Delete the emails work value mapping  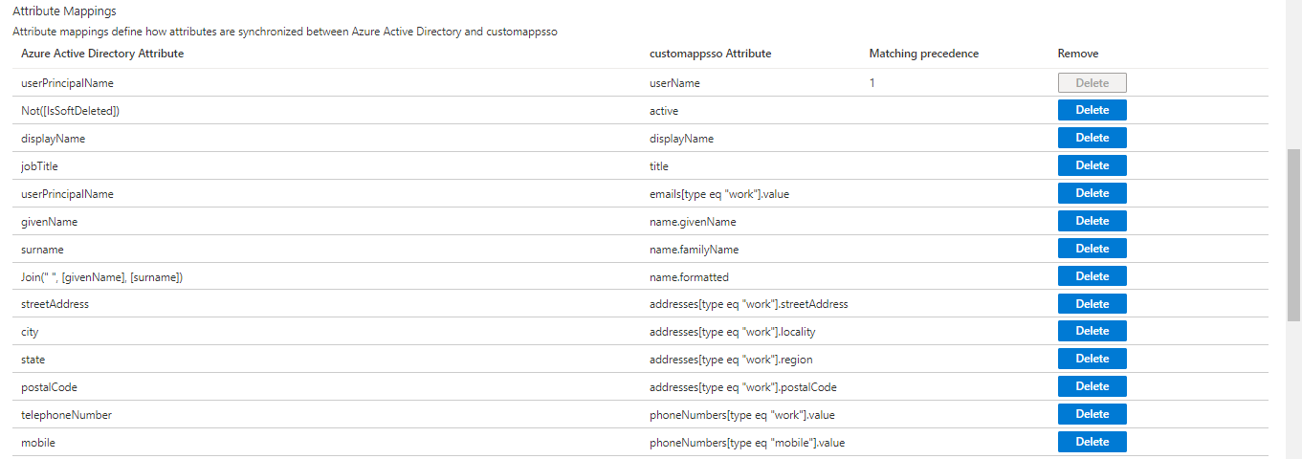tap(1092, 193)
